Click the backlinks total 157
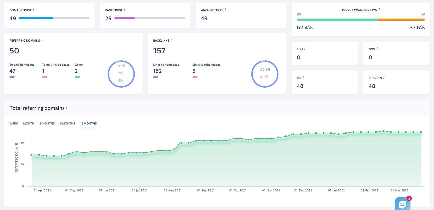 (159, 51)
